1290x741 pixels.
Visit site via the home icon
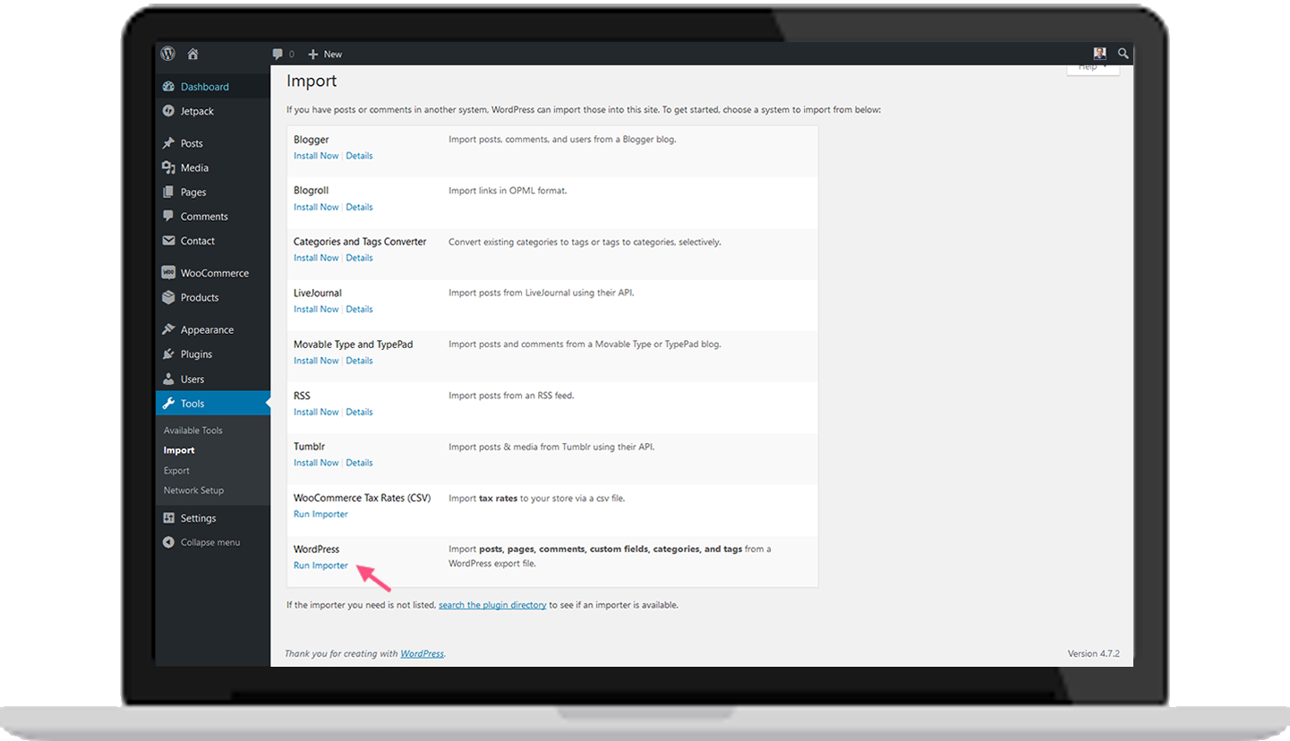click(192, 54)
